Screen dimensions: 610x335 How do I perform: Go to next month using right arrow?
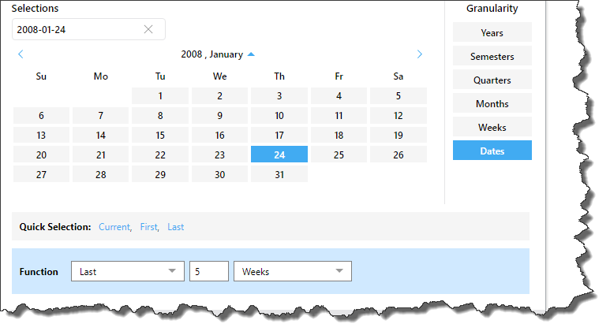pos(420,54)
